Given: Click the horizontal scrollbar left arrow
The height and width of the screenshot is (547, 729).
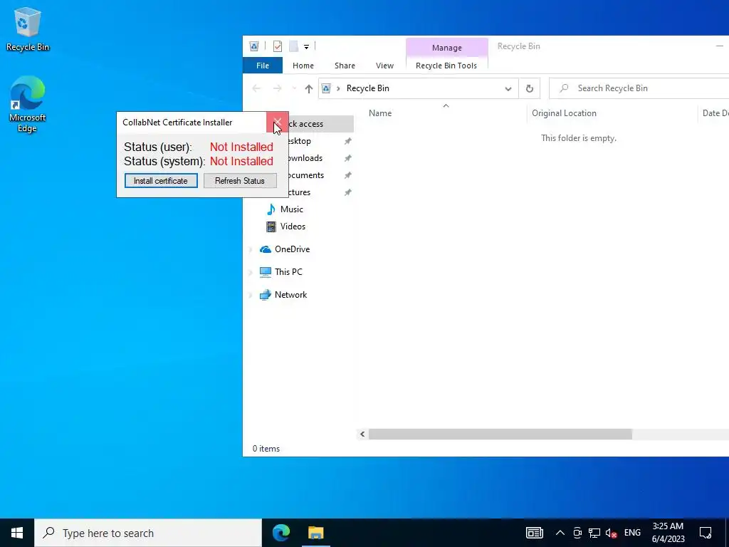Looking at the screenshot, I should tap(362, 434).
